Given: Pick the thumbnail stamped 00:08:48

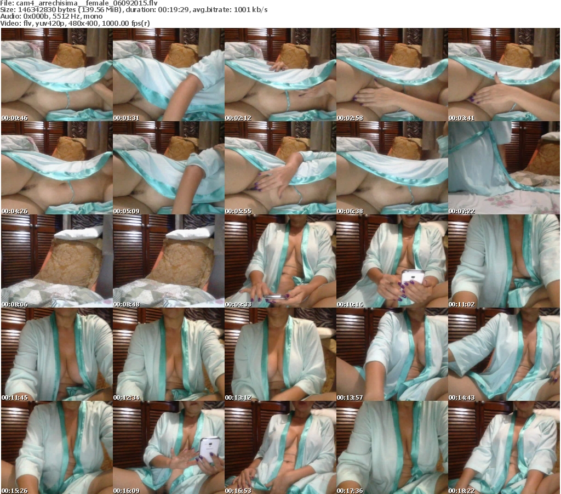Looking at the screenshot, I should [x=169, y=262].
